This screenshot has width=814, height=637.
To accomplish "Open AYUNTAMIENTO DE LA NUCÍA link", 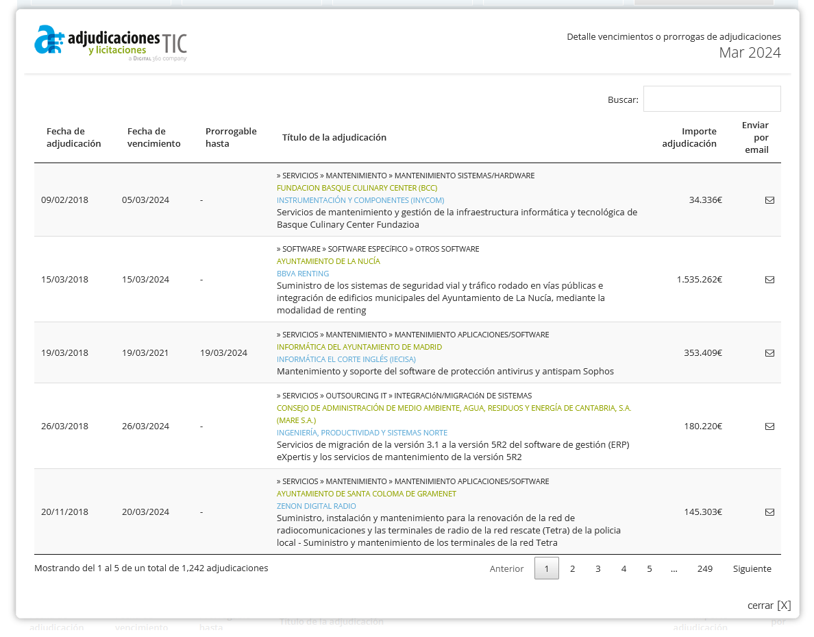I will [328, 261].
